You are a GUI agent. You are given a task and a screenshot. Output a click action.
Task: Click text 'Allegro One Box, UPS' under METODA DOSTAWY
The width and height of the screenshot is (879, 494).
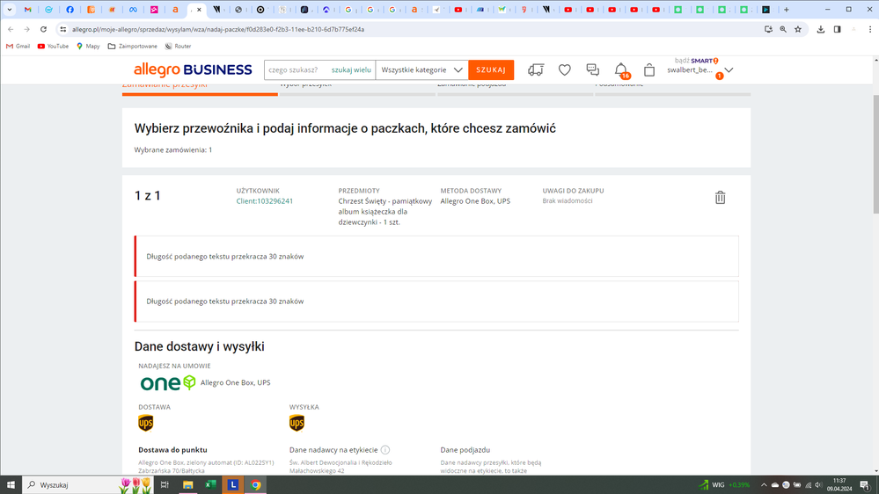(475, 201)
